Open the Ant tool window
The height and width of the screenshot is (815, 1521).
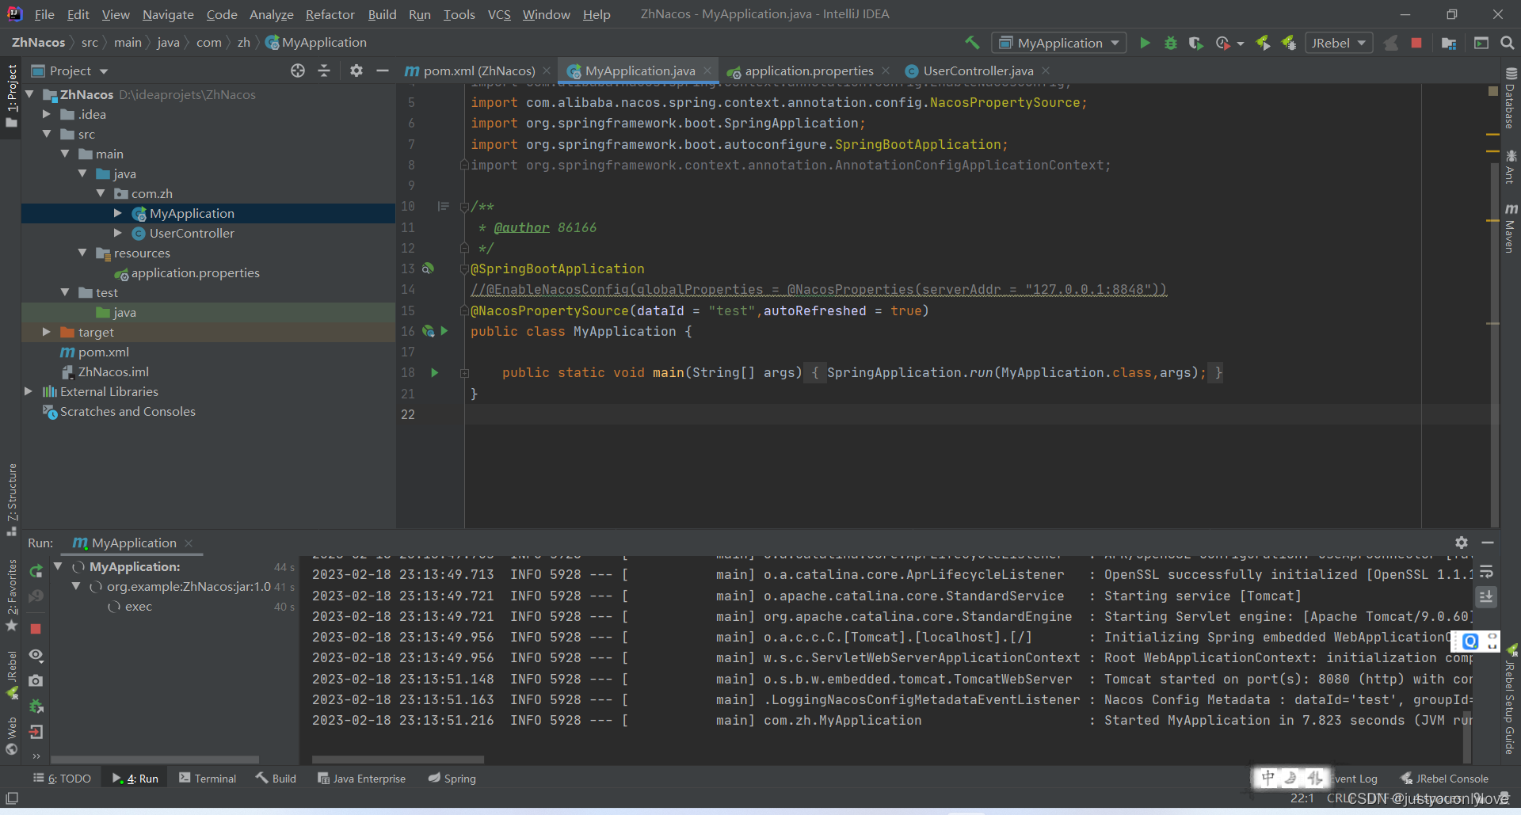[x=1511, y=166]
